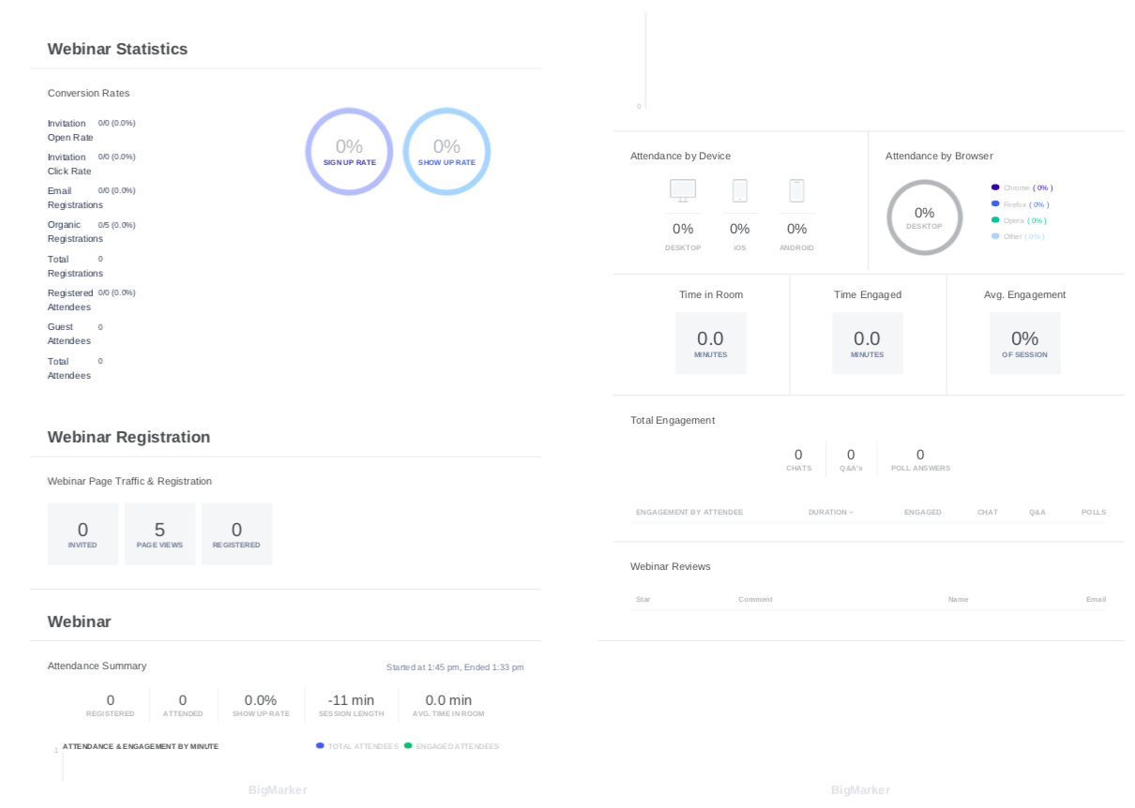This screenshot has height=808, width=1135.
Task: Click the Invited count tile
Action: 83,534
